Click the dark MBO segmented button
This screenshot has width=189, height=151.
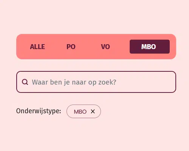click(x=150, y=47)
